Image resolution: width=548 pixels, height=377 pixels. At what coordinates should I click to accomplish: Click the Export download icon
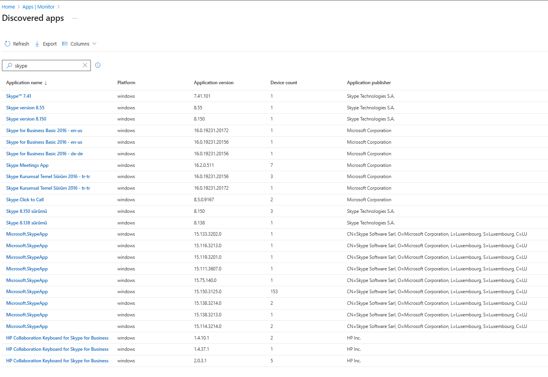point(37,44)
